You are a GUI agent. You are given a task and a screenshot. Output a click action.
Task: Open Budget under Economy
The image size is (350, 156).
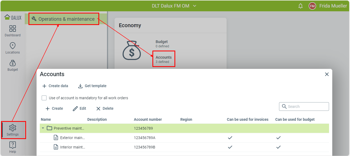click(x=162, y=43)
